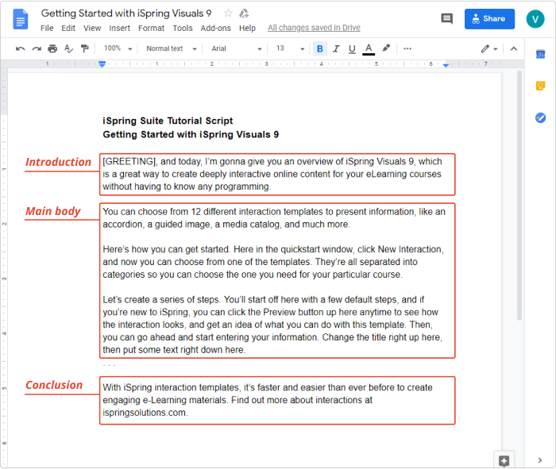The width and height of the screenshot is (556, 469).
Task: Print the document using printer icon
Action: tap(52, 48)
